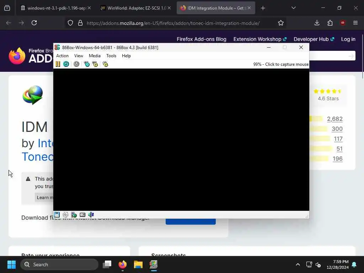Switch to windows-nt-3.1-pdk Firefox tab
The height and width of the screenshot is (273, 364).
pos(55,8)
